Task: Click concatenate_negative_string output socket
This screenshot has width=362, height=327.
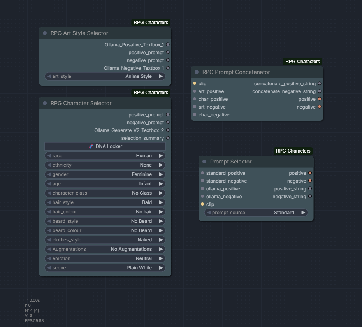Action: pyautogui.click(x=320, y=91)
